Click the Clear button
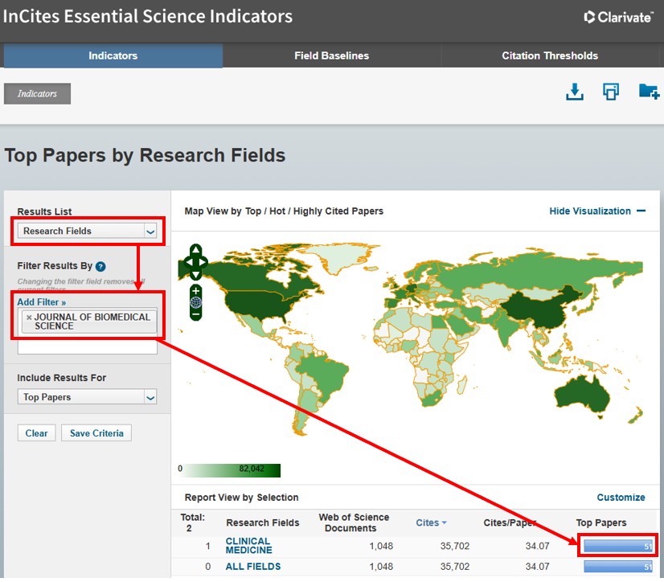Viewport: 664px width, 582px height. coord(36,433)
